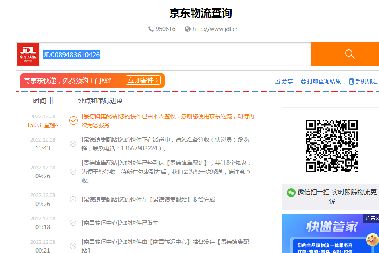379x253 pixels.
Task: Click the 时间 column header
Action: point(39,101)
